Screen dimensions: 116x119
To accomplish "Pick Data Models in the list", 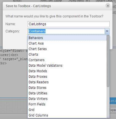I will [x=67, y=71].
